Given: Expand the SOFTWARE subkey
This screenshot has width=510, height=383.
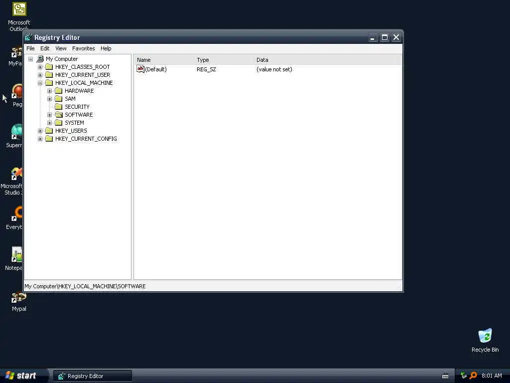Looking at the screenshot, I should 49,115.
